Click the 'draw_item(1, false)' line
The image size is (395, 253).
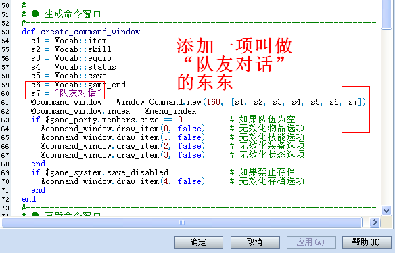(122, 137)
